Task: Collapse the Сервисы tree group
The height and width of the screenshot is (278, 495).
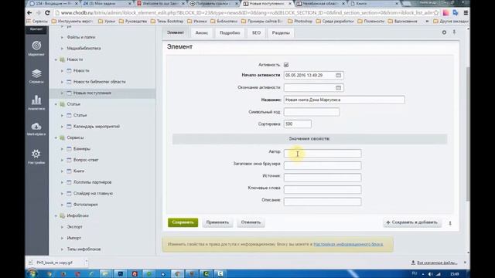Action: [x=56, y=137]
